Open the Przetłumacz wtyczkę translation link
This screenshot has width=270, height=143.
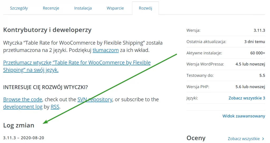tap(77, 66)
